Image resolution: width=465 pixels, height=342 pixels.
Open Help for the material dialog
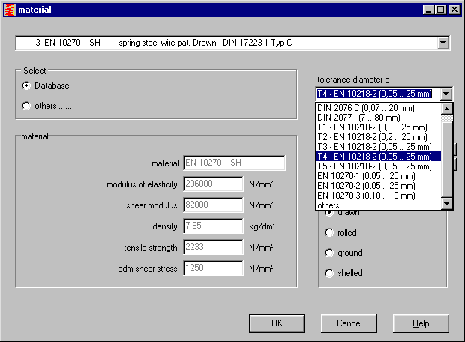(421, 323)
